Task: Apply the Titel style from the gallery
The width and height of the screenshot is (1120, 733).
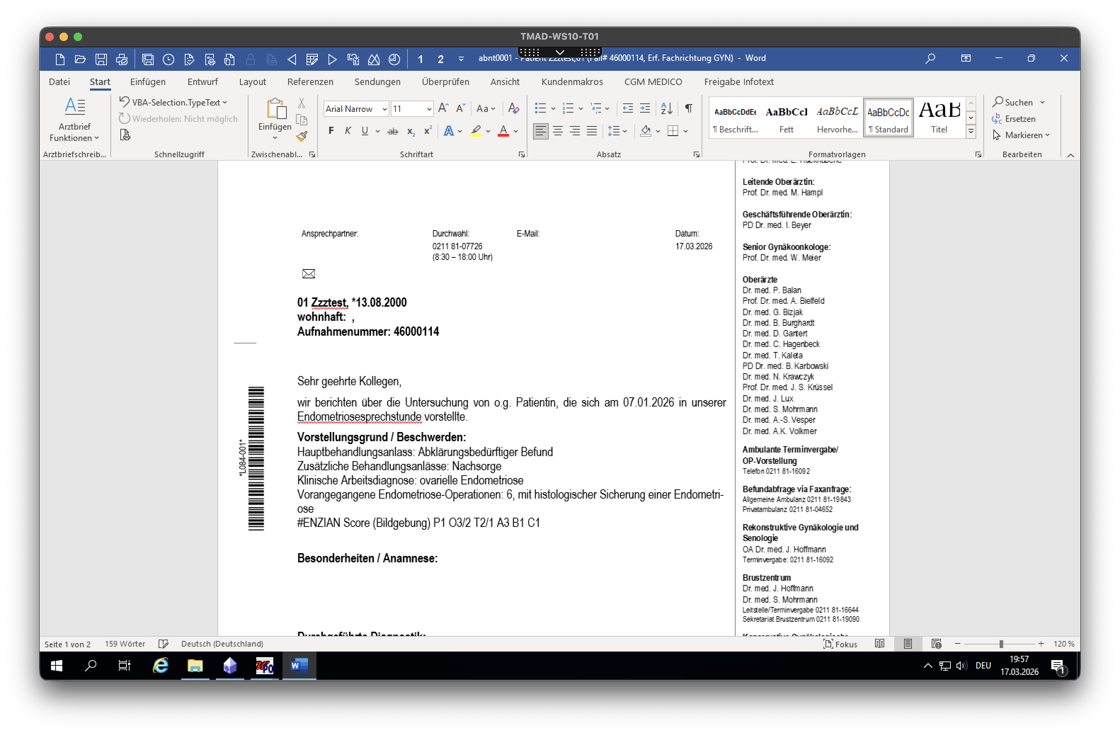Action: (939, 118)
